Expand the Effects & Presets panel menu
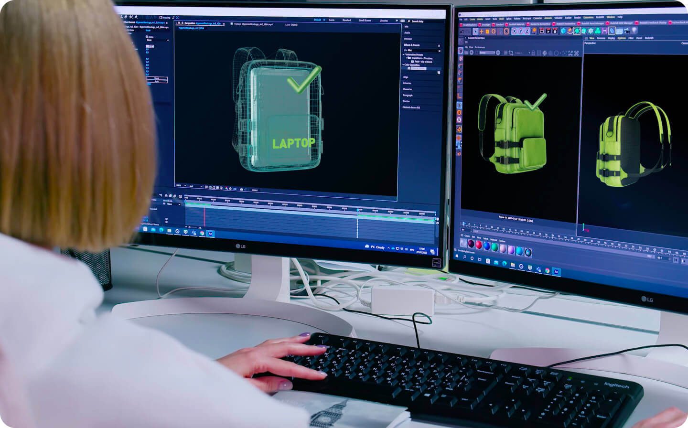The image size is (688, 428). [439, 45]
